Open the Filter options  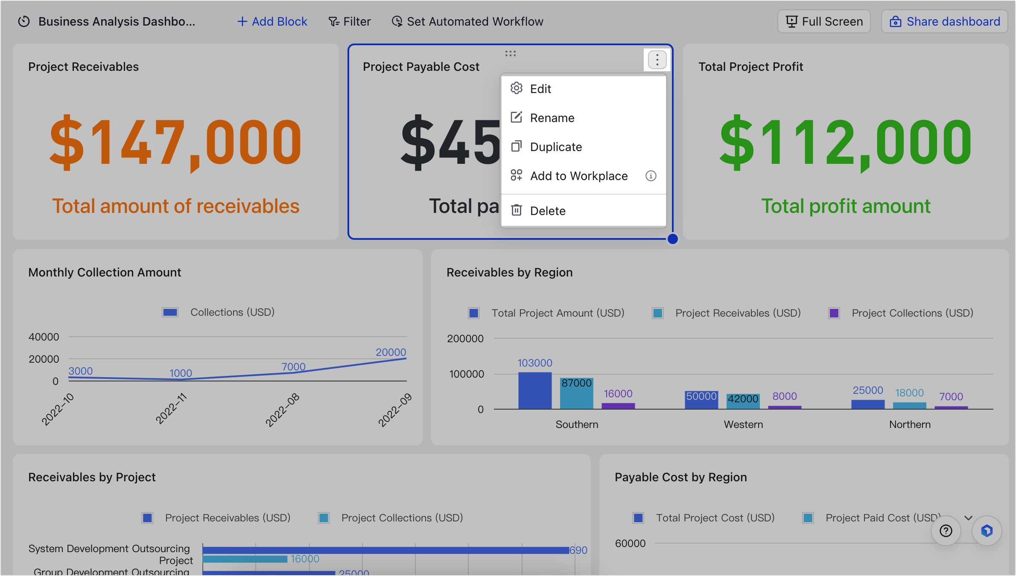349,21
